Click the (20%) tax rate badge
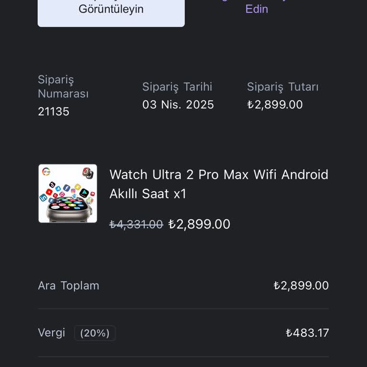367x367 pixels. 95,333
